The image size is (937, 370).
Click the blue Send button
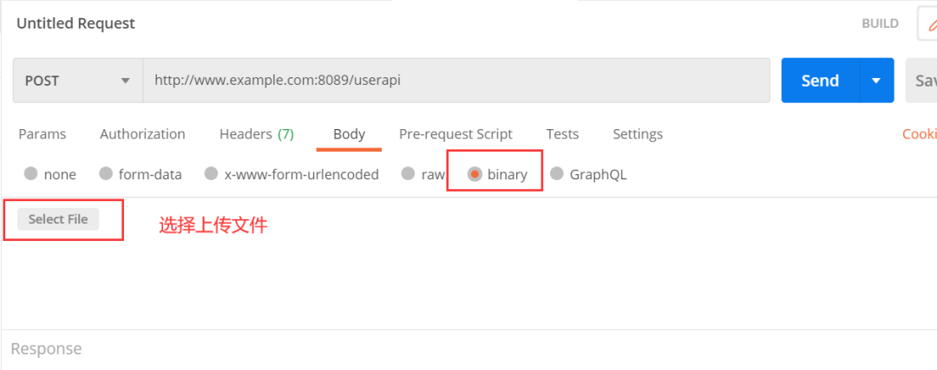point(821,81)
